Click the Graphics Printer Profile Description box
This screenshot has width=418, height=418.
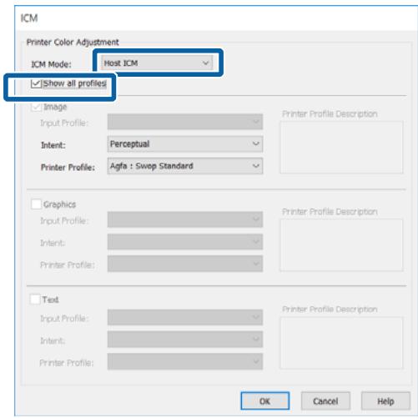tap(341, 245)
